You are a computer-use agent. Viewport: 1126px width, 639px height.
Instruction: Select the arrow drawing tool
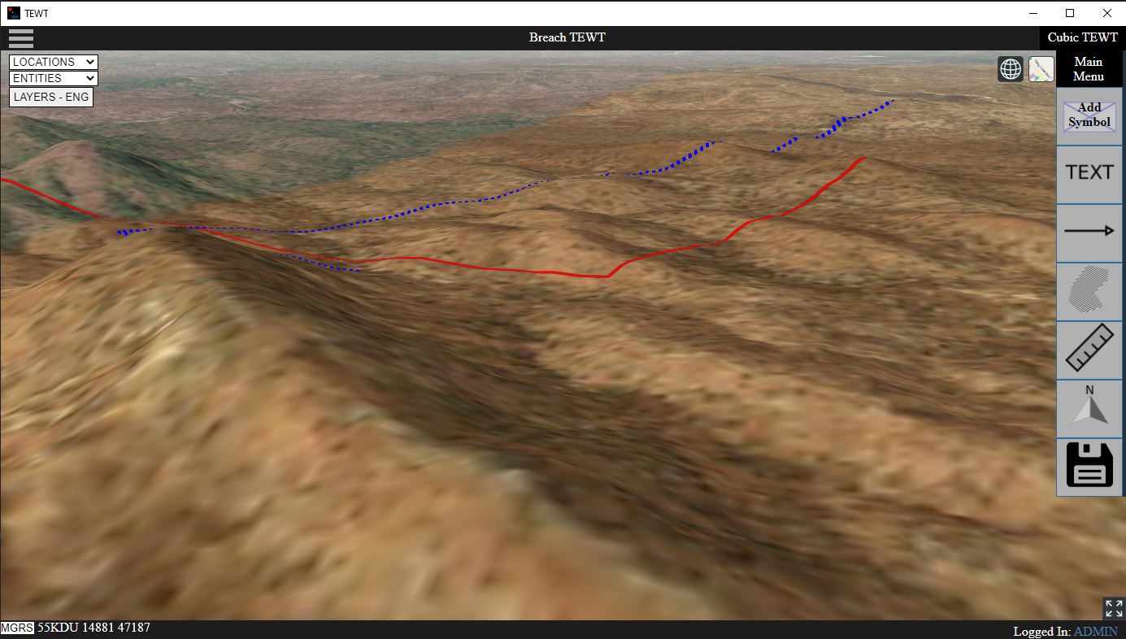pyautogui.click(x=1089, y=232)
